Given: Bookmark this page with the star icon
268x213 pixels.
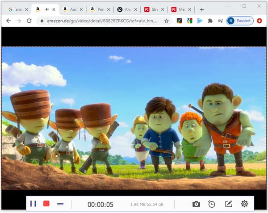Looking at the screenshot, I should pyautogui.click(x=166, y=21).
